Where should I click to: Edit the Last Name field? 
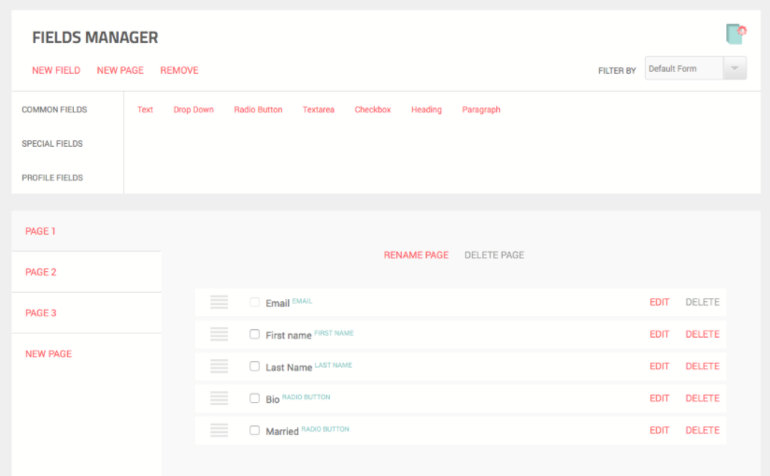pos(659,366)
